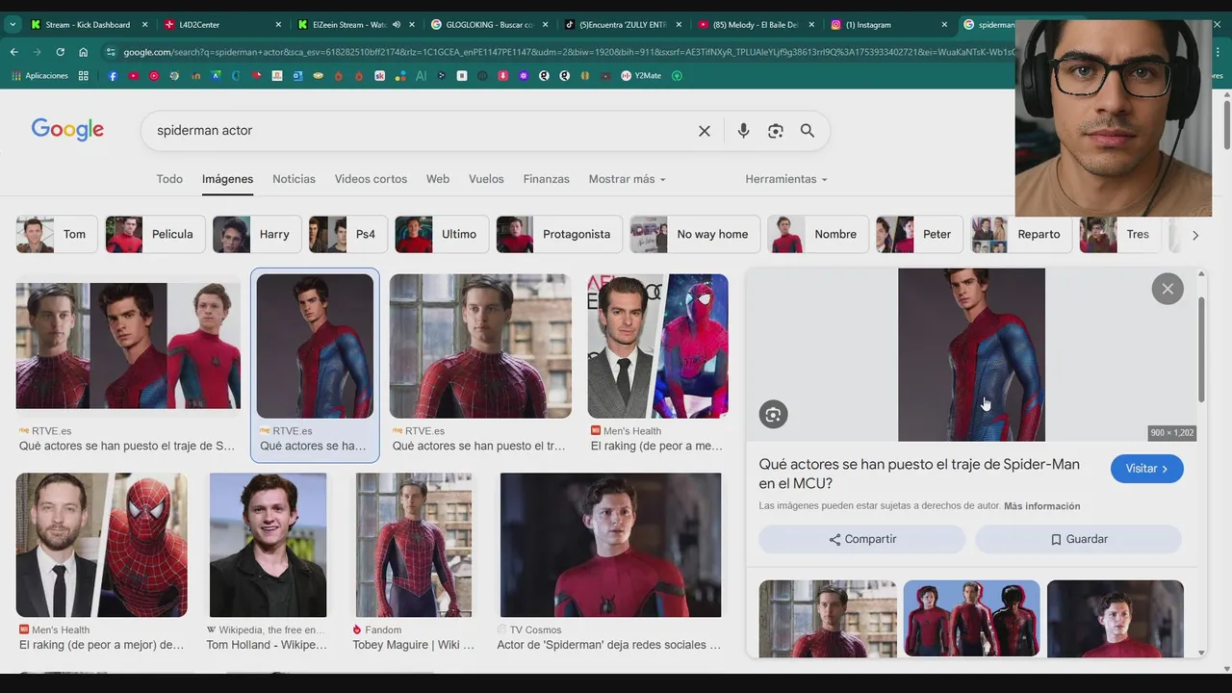Select the Película filter chip

[154, 234]
